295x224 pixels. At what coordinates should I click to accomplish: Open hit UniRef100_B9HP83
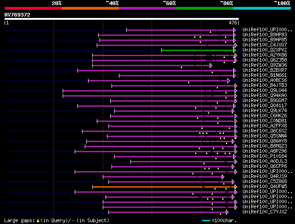265,35
